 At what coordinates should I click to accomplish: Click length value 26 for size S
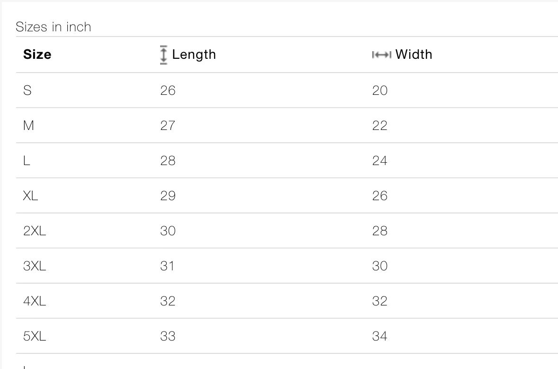click(x=168, y=91)
